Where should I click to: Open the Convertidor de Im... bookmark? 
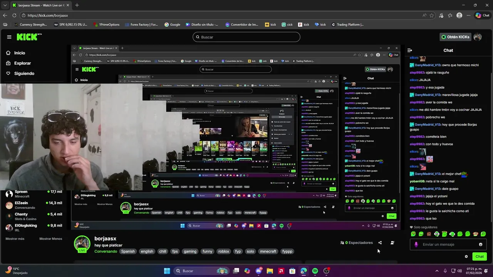pyautogui.click(x=241, y=25)
